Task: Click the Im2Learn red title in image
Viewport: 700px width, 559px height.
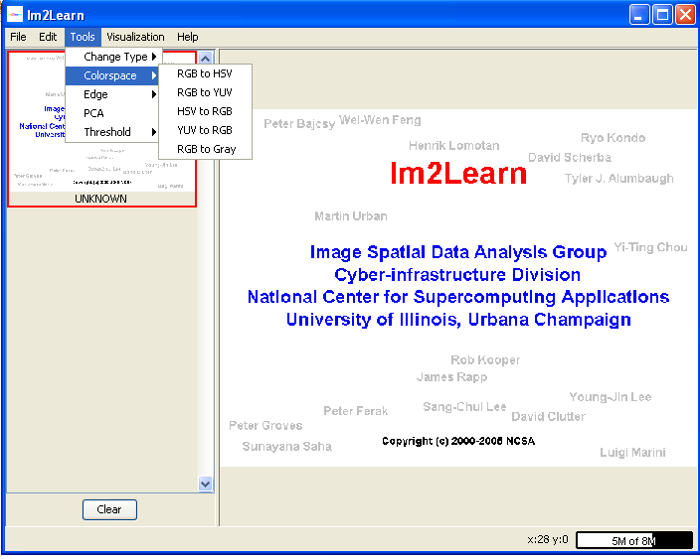Action: (458, 174)
